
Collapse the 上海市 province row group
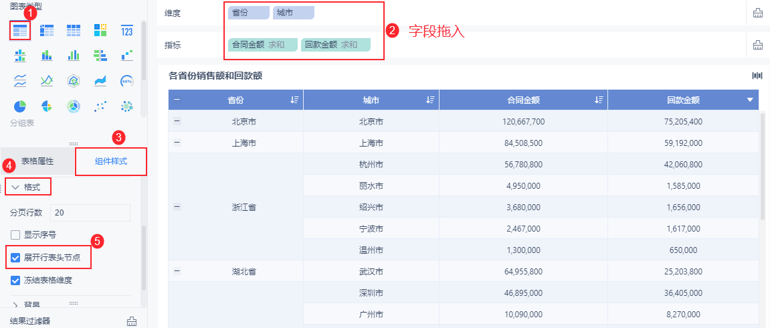point(177,143)
